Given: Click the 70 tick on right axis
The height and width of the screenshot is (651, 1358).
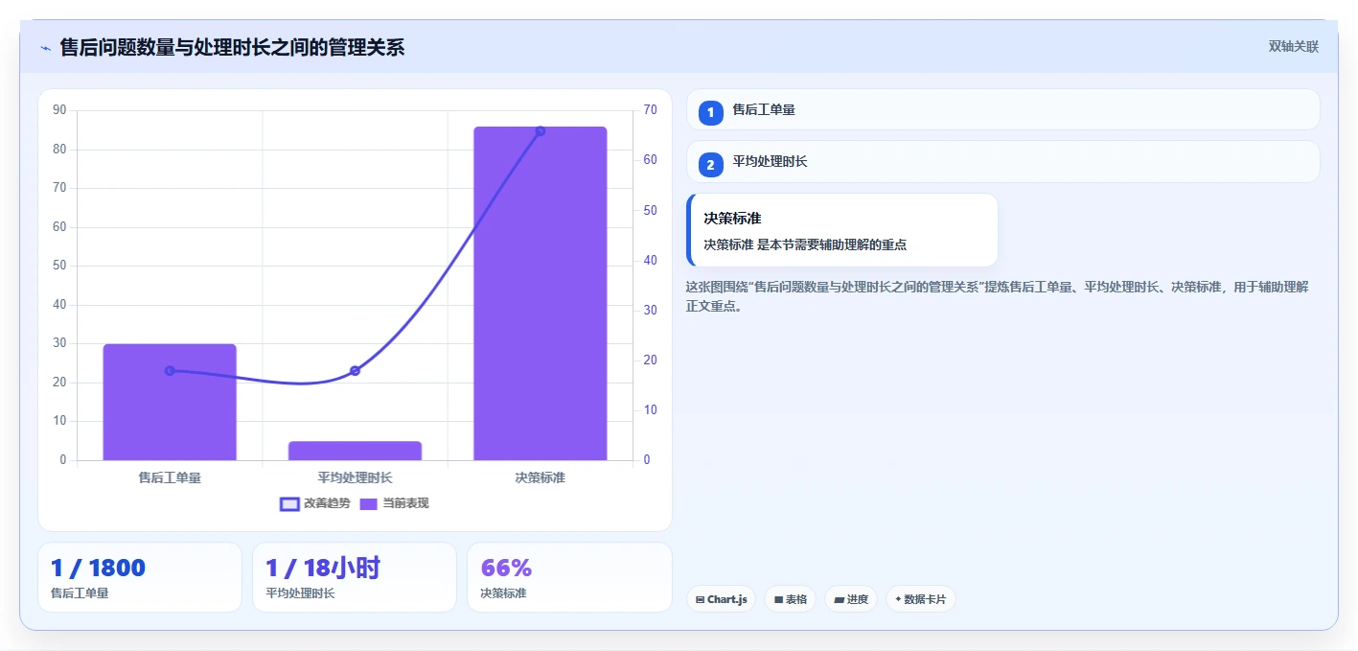Looking at the screenshot, I should (650, 110).
